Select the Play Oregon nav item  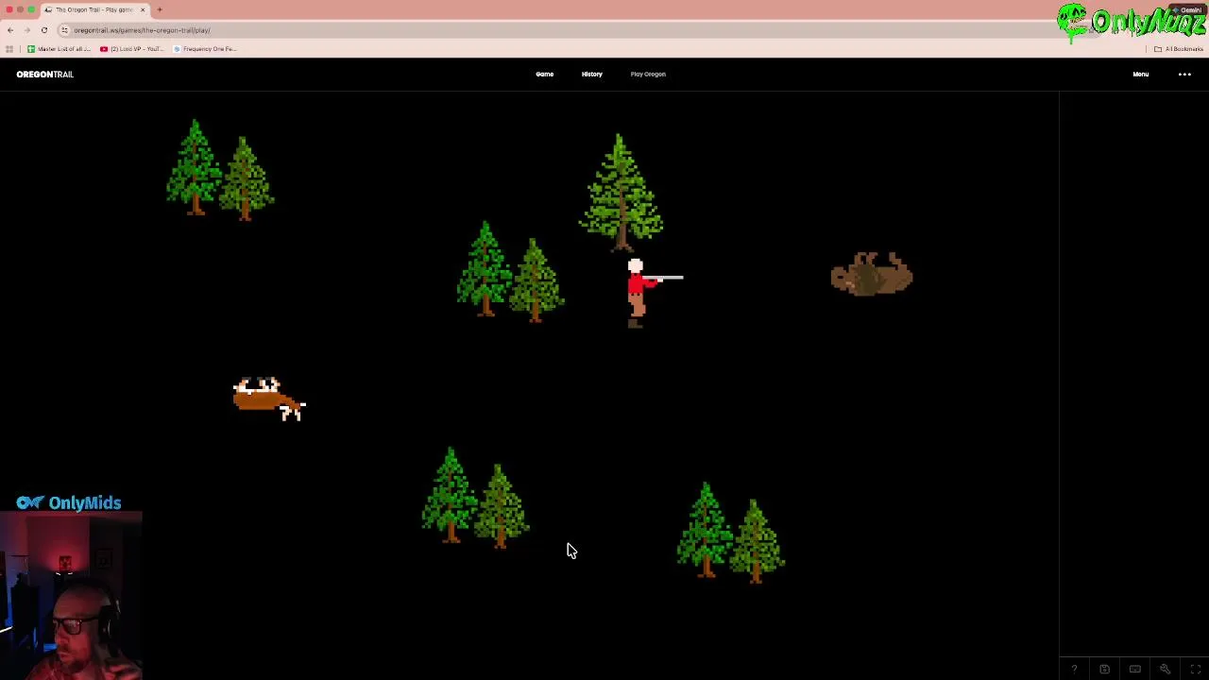648,74
